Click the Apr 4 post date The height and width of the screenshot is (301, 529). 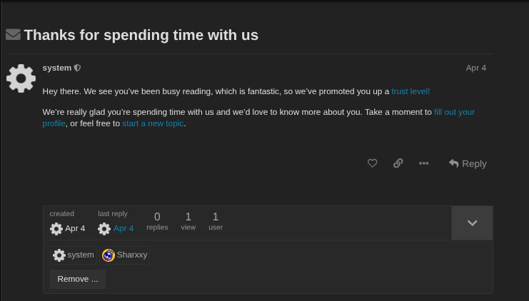click(475, 68)
